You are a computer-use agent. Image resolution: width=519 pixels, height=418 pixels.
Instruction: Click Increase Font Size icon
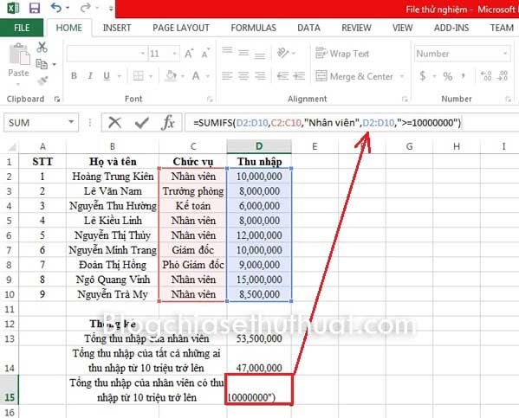pos(189,54)
